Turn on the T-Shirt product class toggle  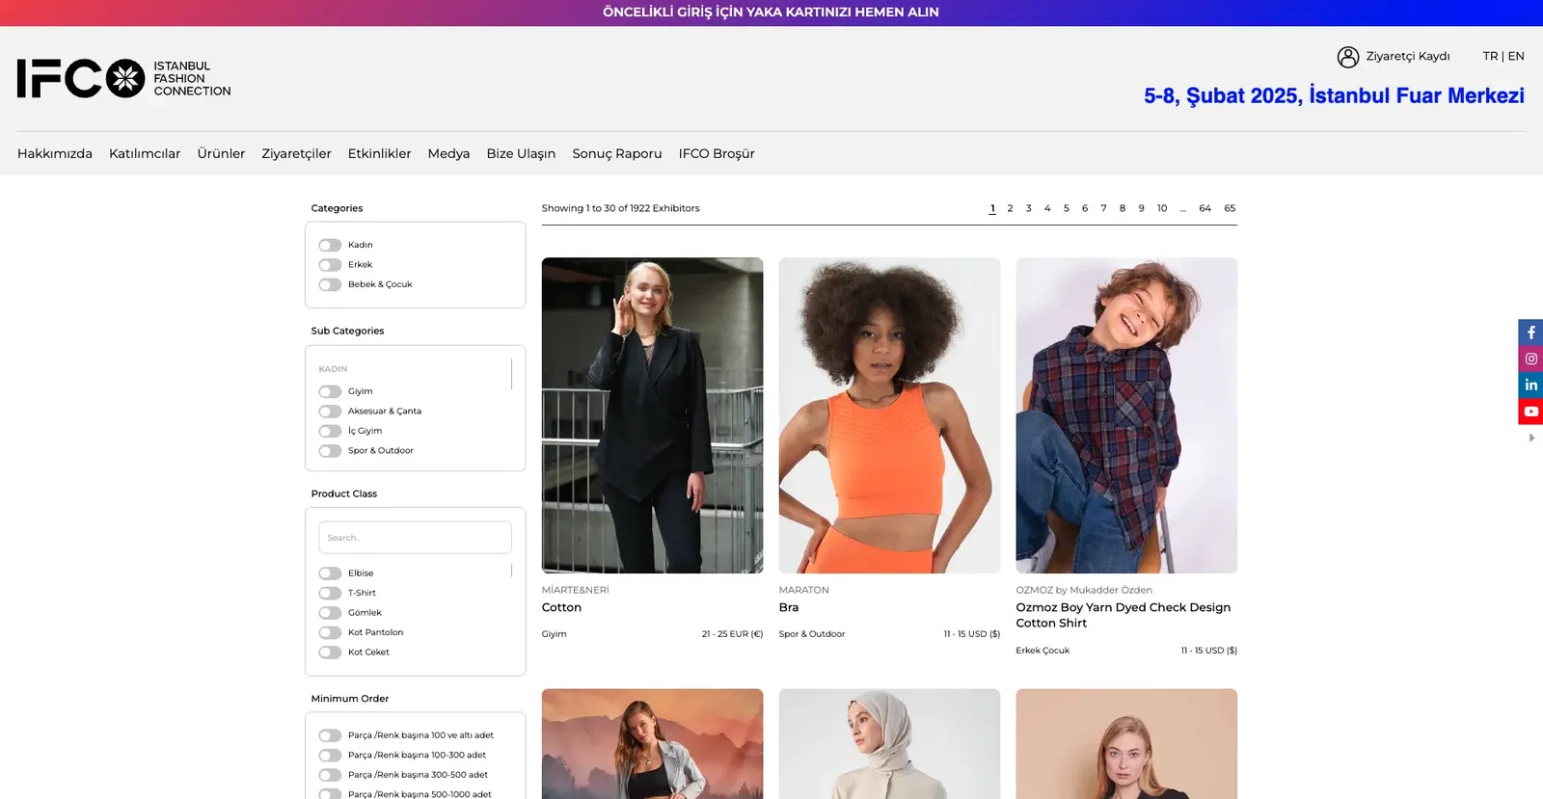tap(330, 594)
